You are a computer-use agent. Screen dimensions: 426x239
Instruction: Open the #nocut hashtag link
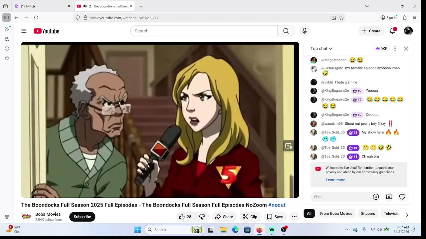click(x=277, y=205)
